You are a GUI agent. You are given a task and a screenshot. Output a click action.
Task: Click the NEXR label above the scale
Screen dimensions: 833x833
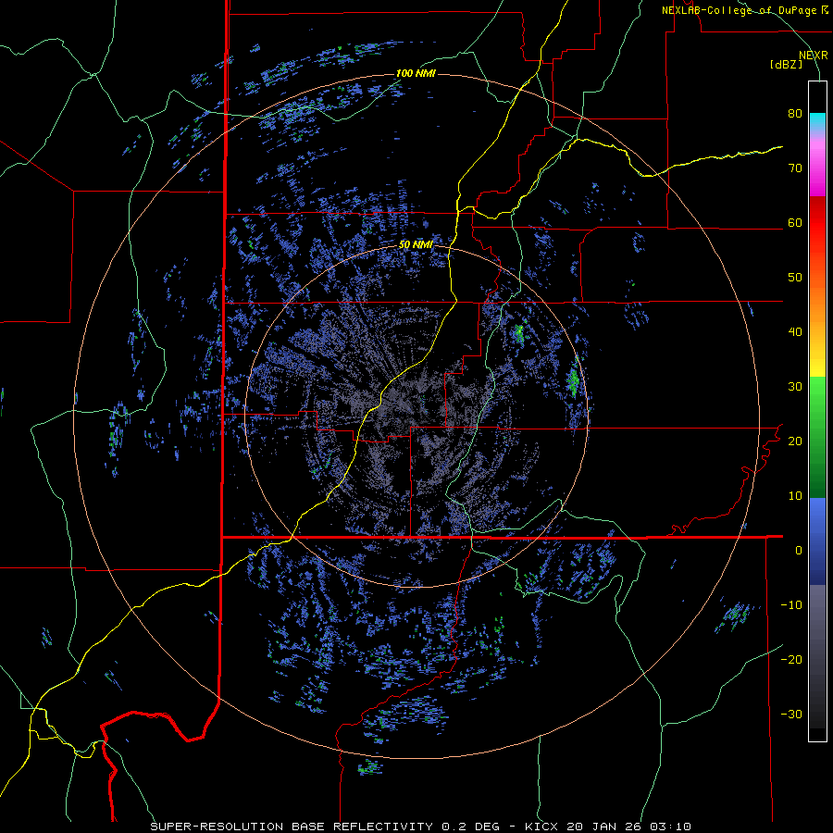813,56
